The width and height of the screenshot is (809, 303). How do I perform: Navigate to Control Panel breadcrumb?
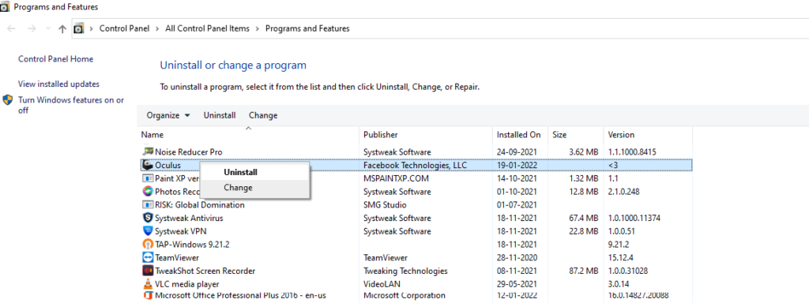124,29
